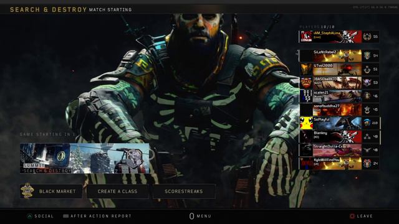399x224 pixels.
Task: Select player scalen21 in the list
Action: coord(339,96)
